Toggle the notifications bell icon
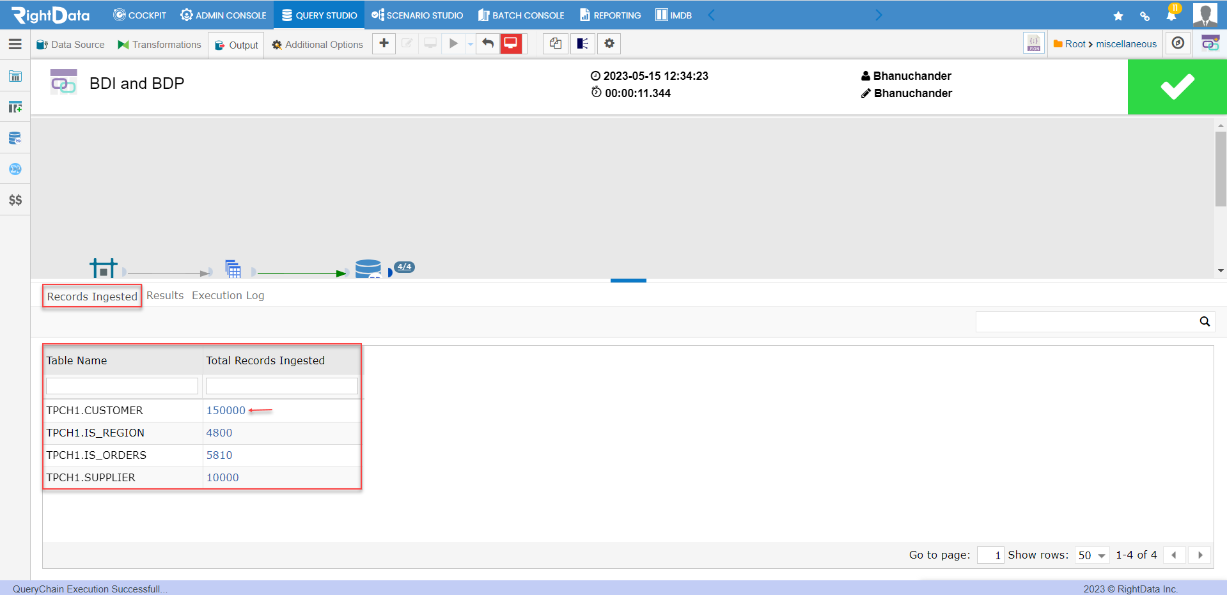Screen dimensions: 1227x595 [x=1173, y=15]
